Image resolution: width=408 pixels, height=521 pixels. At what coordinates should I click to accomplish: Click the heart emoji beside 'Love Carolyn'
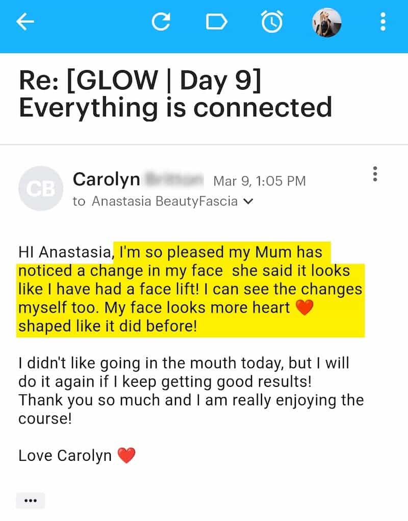point(126,455)
